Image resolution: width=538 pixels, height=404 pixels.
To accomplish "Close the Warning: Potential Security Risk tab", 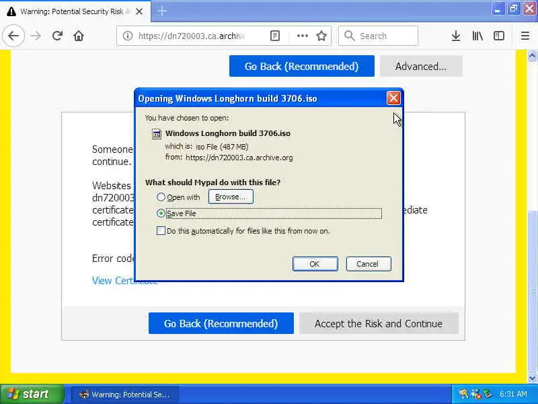I will click(139, 11).
